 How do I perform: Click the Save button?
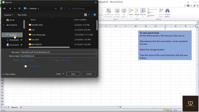click(x=73, y=74)
